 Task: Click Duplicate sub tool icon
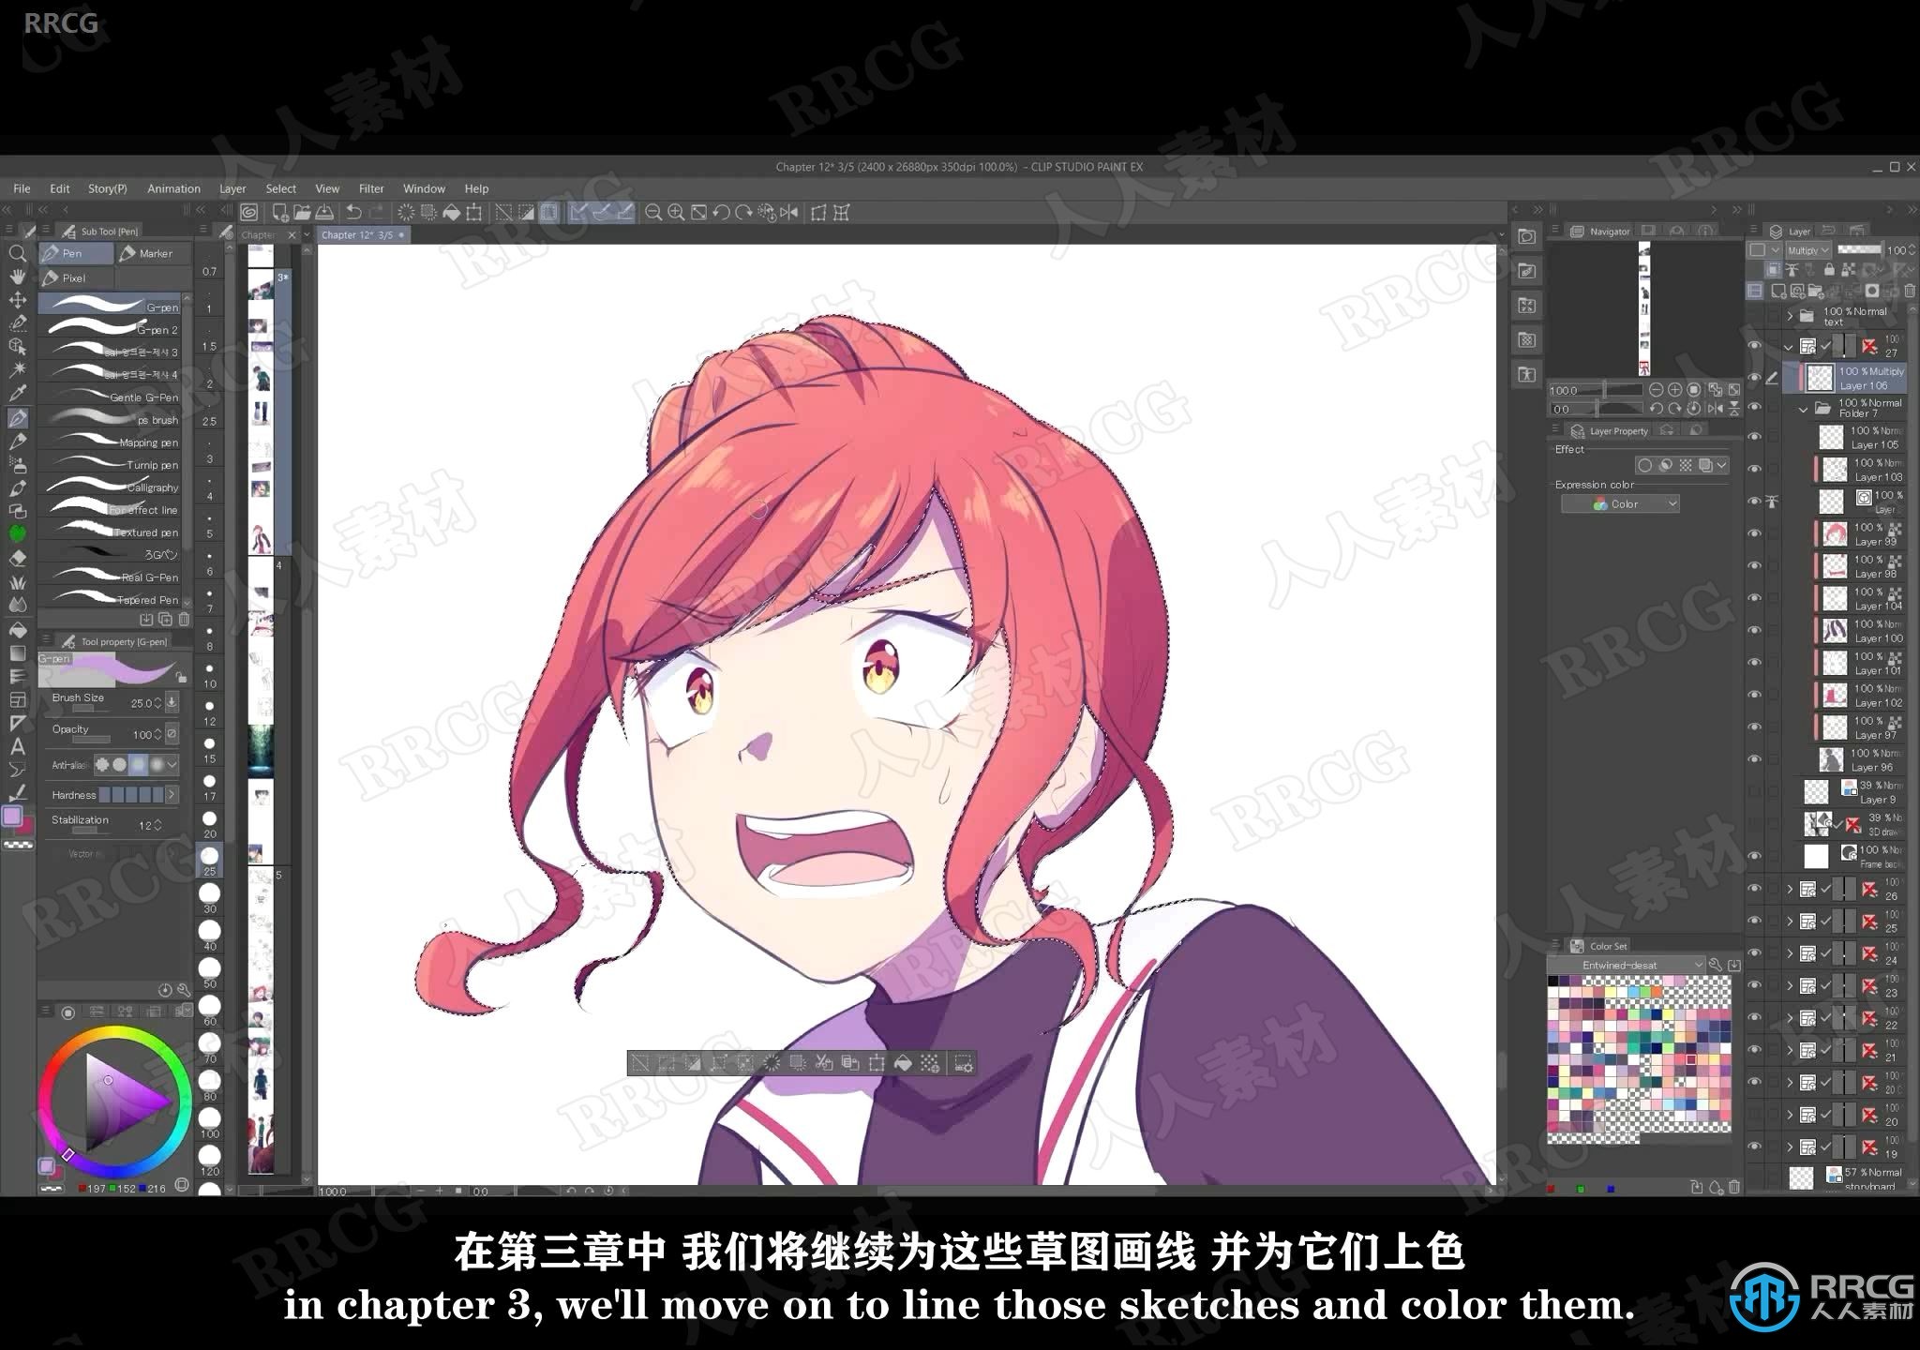tap(165, 620)
